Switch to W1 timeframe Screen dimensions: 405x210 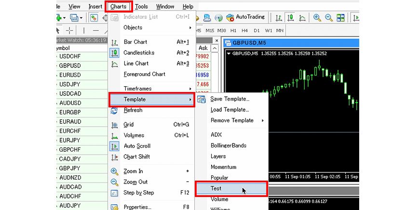[269, 30]
